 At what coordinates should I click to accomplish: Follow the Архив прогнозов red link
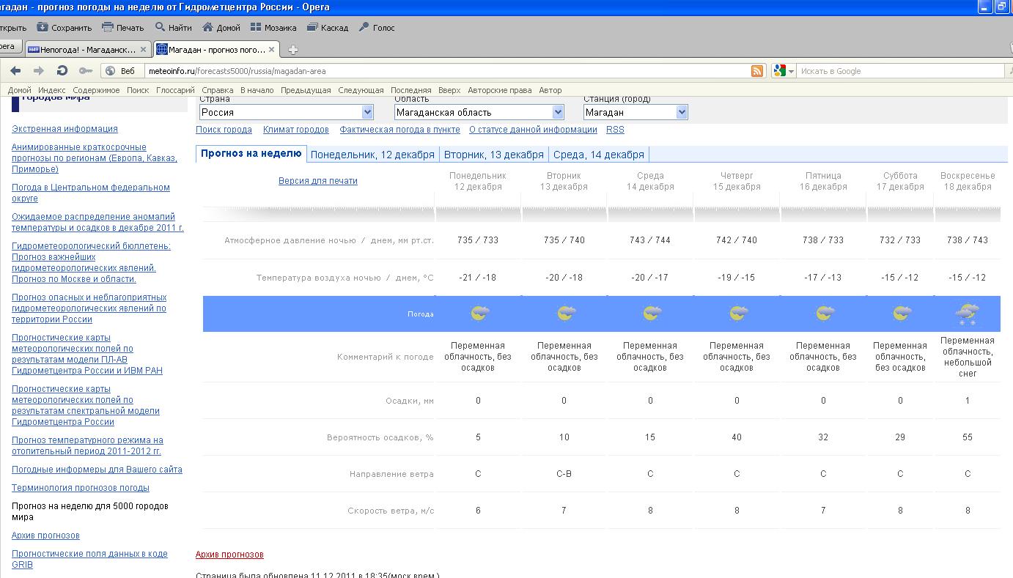pos(229,555)
